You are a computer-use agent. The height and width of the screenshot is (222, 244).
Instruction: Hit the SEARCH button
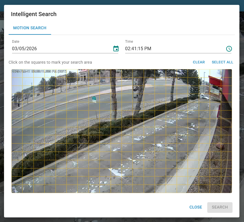[x=220, y=207]
